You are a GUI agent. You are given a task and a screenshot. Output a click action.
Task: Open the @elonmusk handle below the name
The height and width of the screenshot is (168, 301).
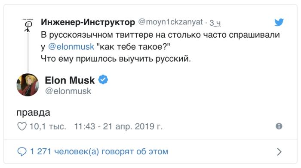68,91
